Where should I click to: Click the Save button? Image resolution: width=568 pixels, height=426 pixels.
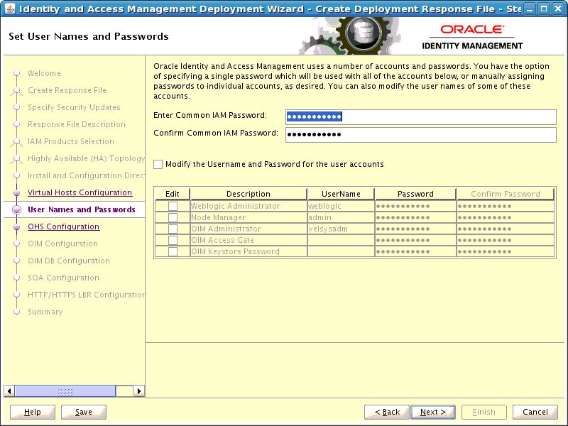tap(84, 412)
